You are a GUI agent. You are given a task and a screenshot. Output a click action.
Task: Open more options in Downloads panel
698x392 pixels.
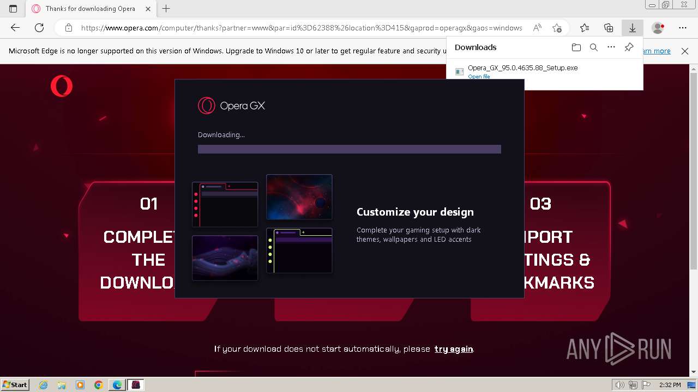(x=611, y=47)
